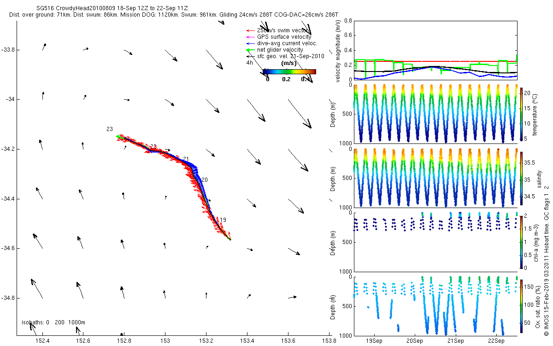Select the '25cm/s swim vectors' legend entry

(x=283, y=30)
